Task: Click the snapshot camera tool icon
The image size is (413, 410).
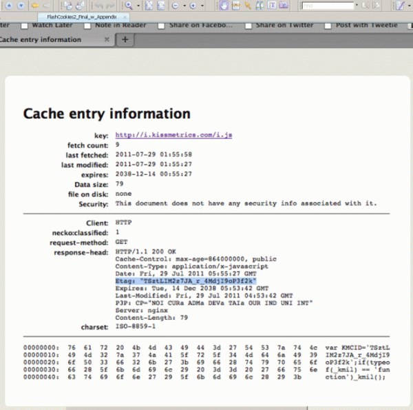Action: coord(284,6)
